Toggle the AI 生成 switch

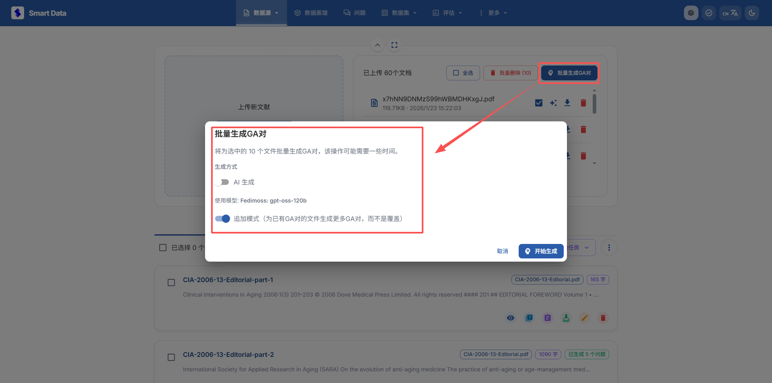(x=222, y=182)
